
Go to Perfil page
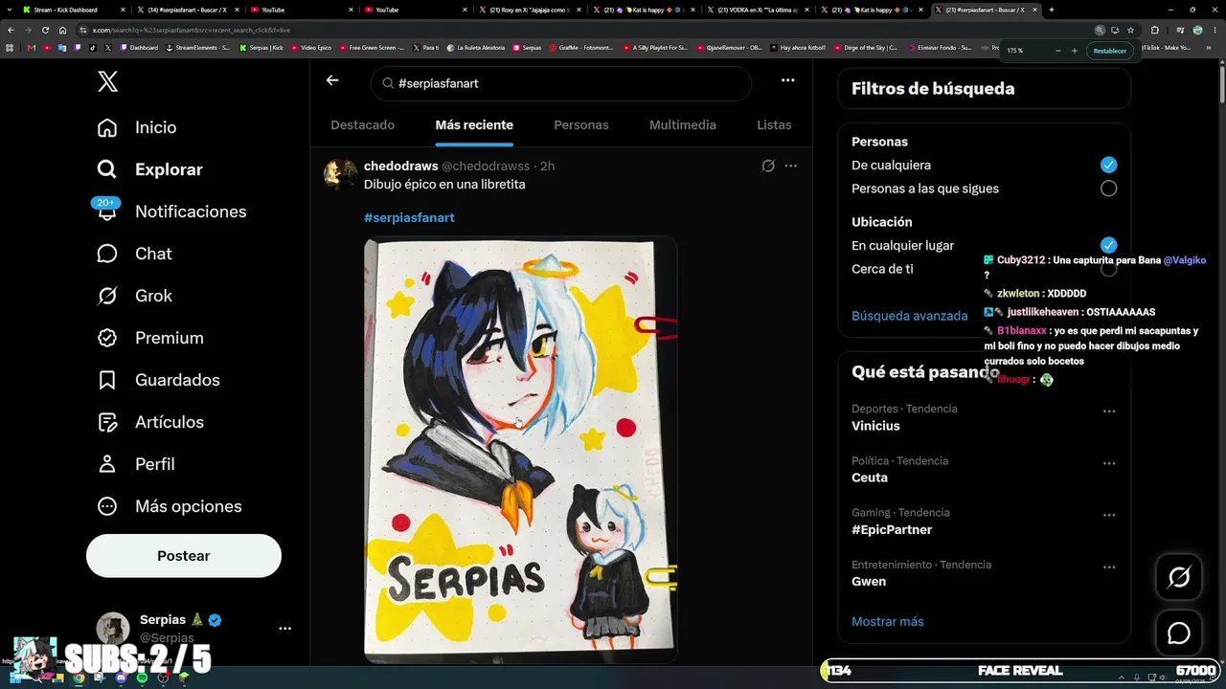coord(135,464)
